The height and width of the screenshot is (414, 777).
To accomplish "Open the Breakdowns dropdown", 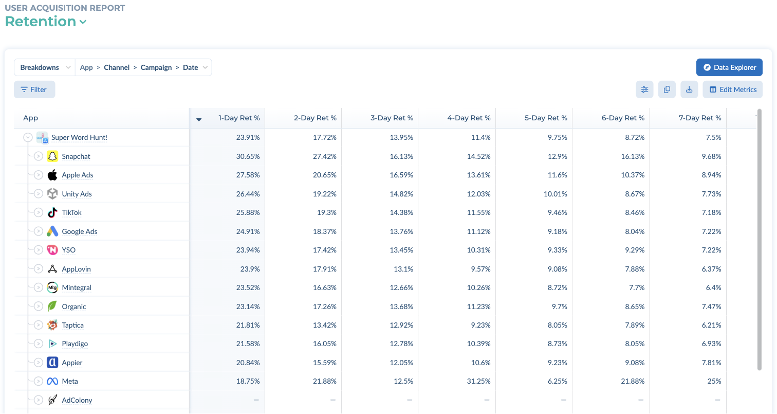I will click(45, 67).
